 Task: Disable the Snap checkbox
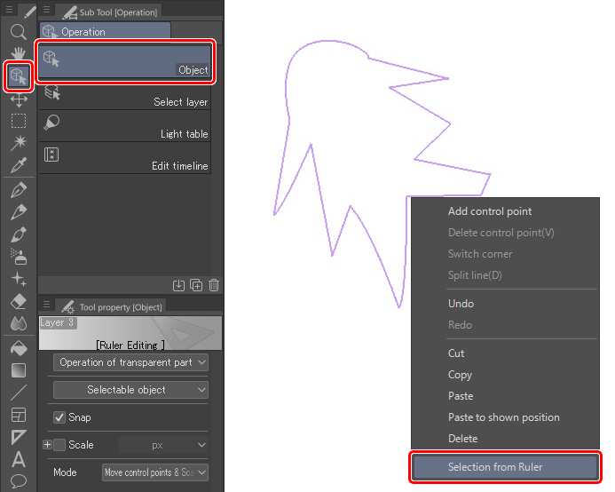(59, 417)
